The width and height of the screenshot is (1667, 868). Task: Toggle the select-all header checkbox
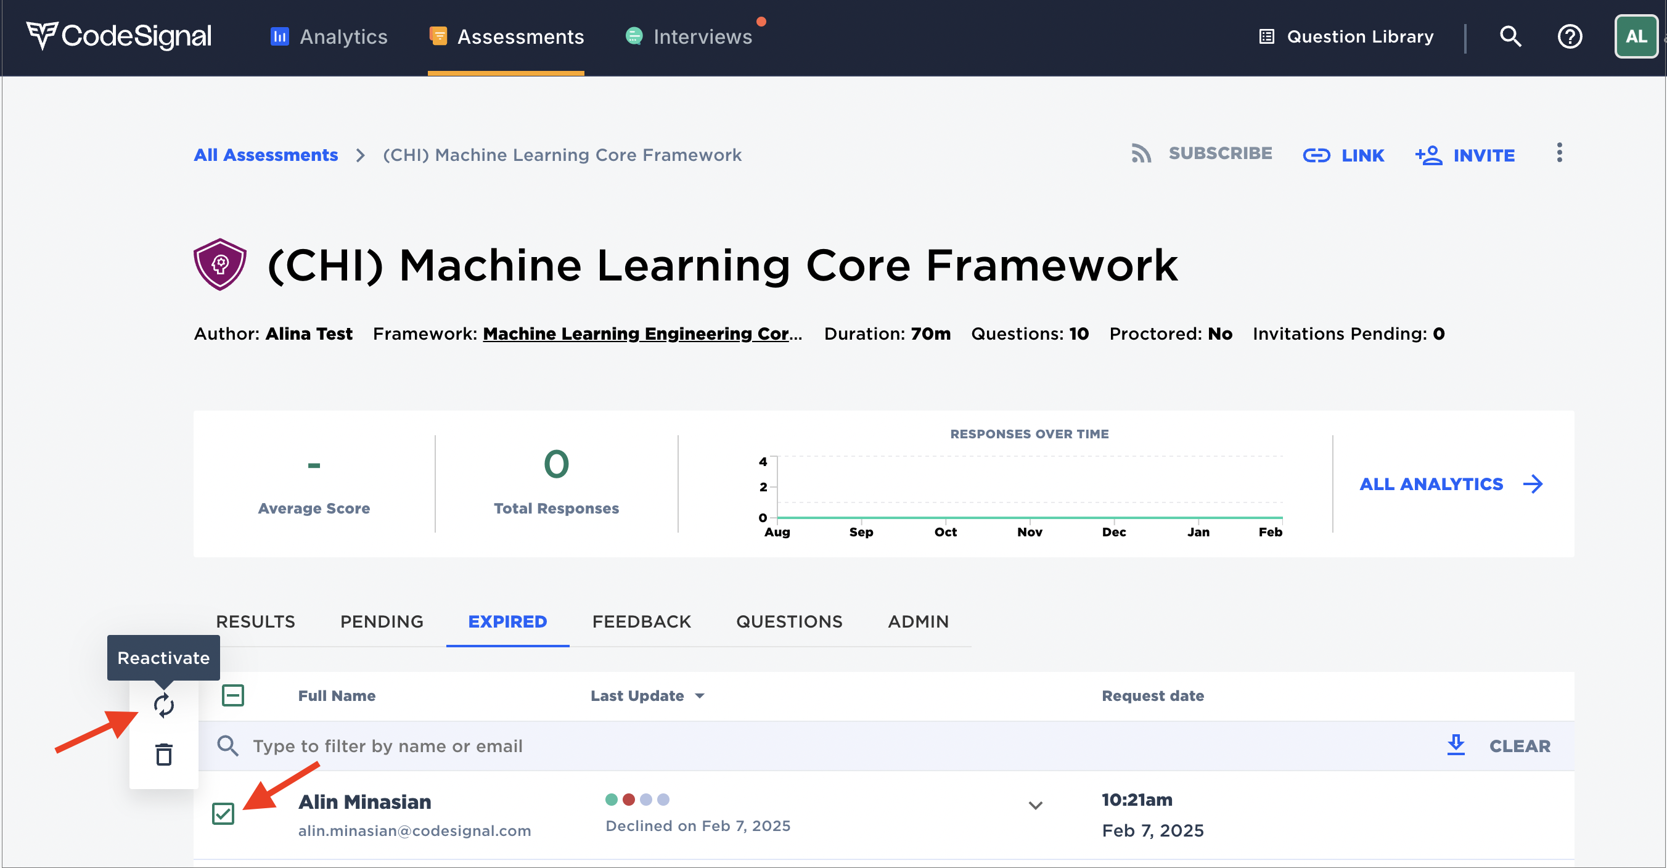[233, 695]
